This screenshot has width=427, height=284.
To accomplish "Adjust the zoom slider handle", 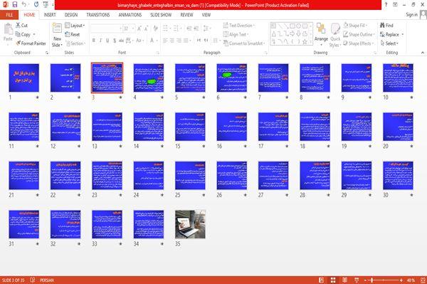I will tap(372, 280).
